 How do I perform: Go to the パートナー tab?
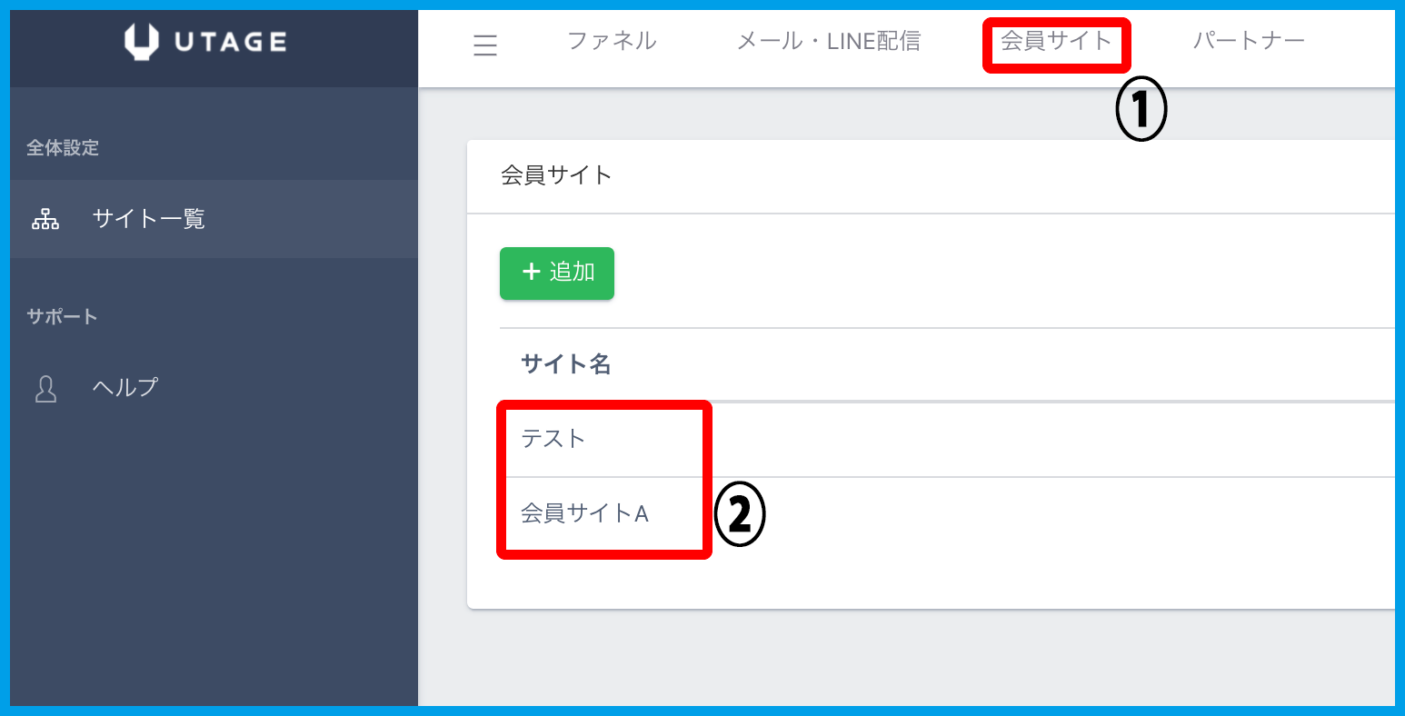coord(1249,41)
